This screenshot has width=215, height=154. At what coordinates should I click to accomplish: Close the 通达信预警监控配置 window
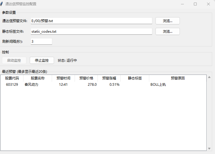[x=208, y=4]
